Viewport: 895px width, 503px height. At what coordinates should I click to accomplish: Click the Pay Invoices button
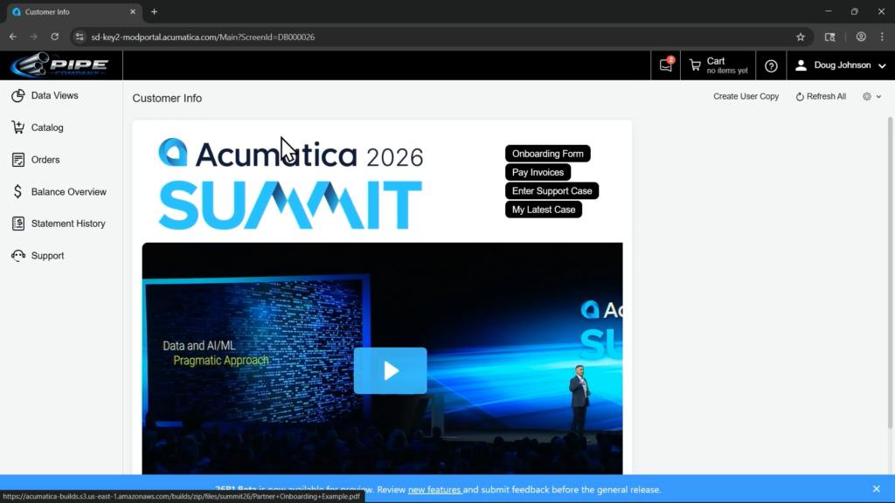[x=538, y=173]
